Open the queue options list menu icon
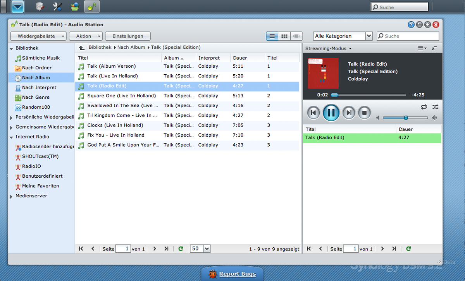The image size is (465, 281). [x=422, y=48]
